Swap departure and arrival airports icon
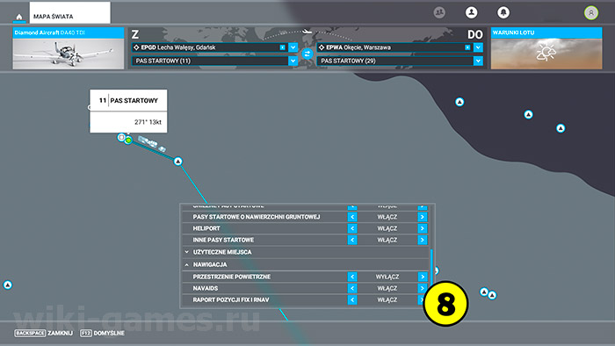This screenshot has height=346, width=615. click(x=307, y=54)
